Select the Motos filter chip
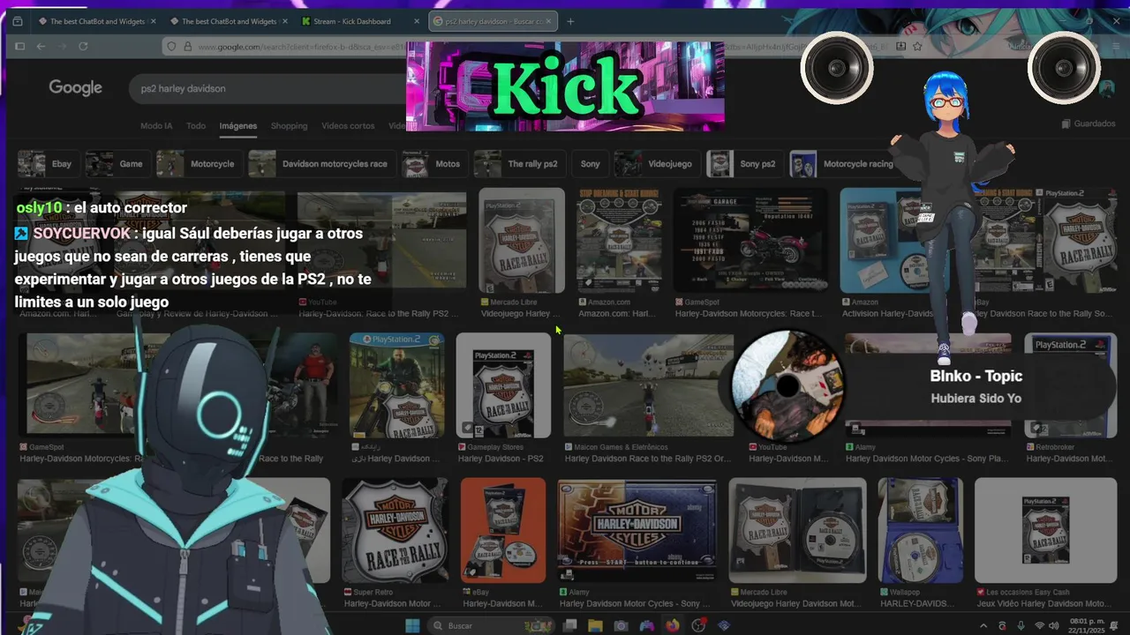This screenshot has width=1130, height=635. point(434,164)
